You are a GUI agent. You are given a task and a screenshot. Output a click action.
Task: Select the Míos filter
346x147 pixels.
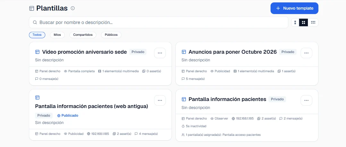[x=57, y=35]
